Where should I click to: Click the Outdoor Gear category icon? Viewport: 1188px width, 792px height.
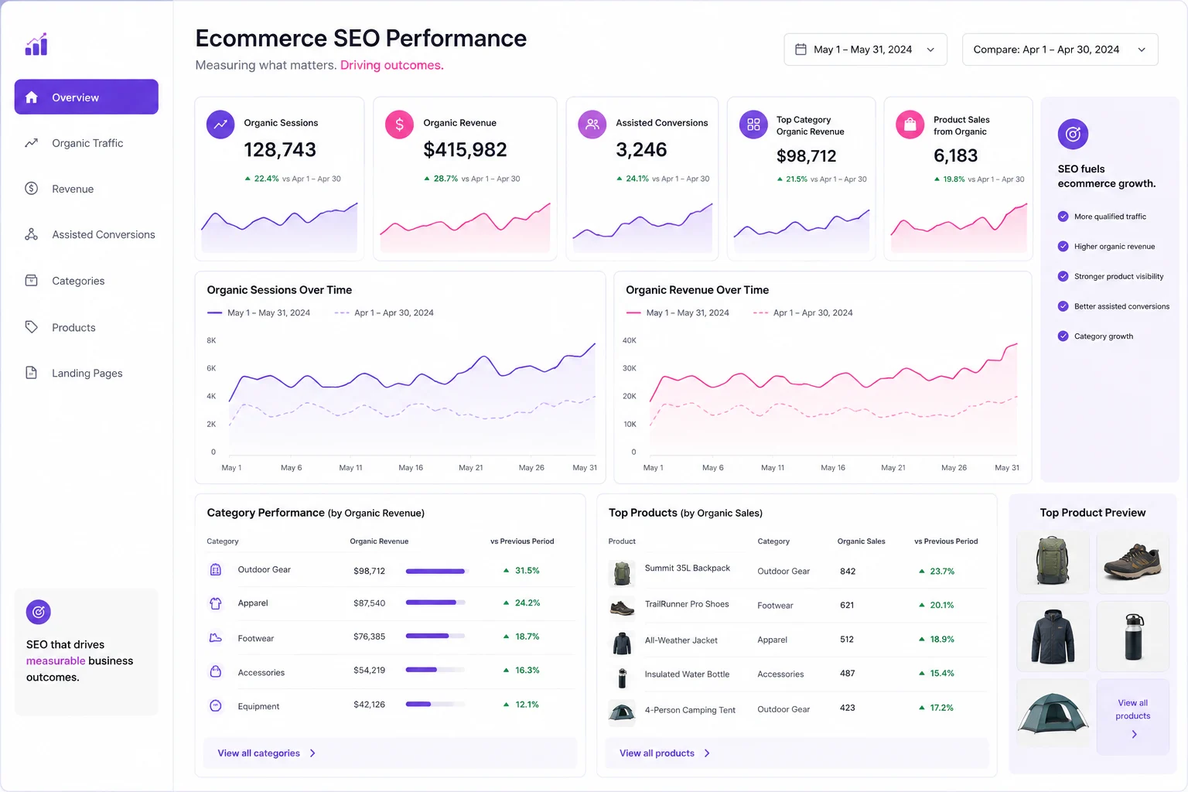tap(216, 570)
